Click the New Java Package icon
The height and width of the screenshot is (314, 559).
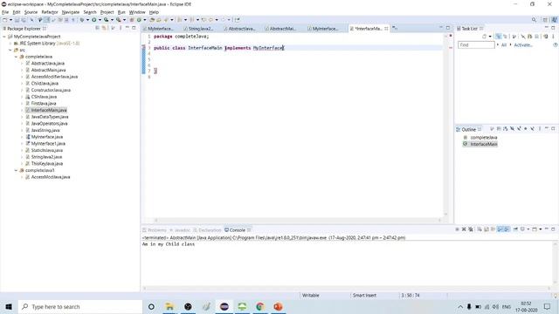[132, 20]
